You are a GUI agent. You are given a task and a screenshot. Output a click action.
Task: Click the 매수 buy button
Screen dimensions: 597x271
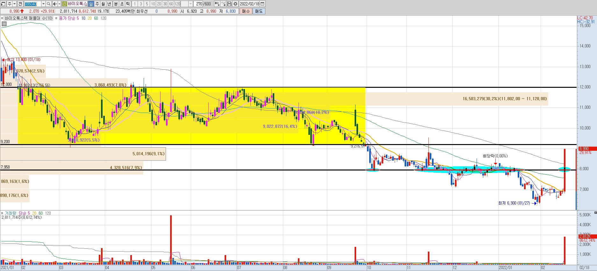coord(246,11)
